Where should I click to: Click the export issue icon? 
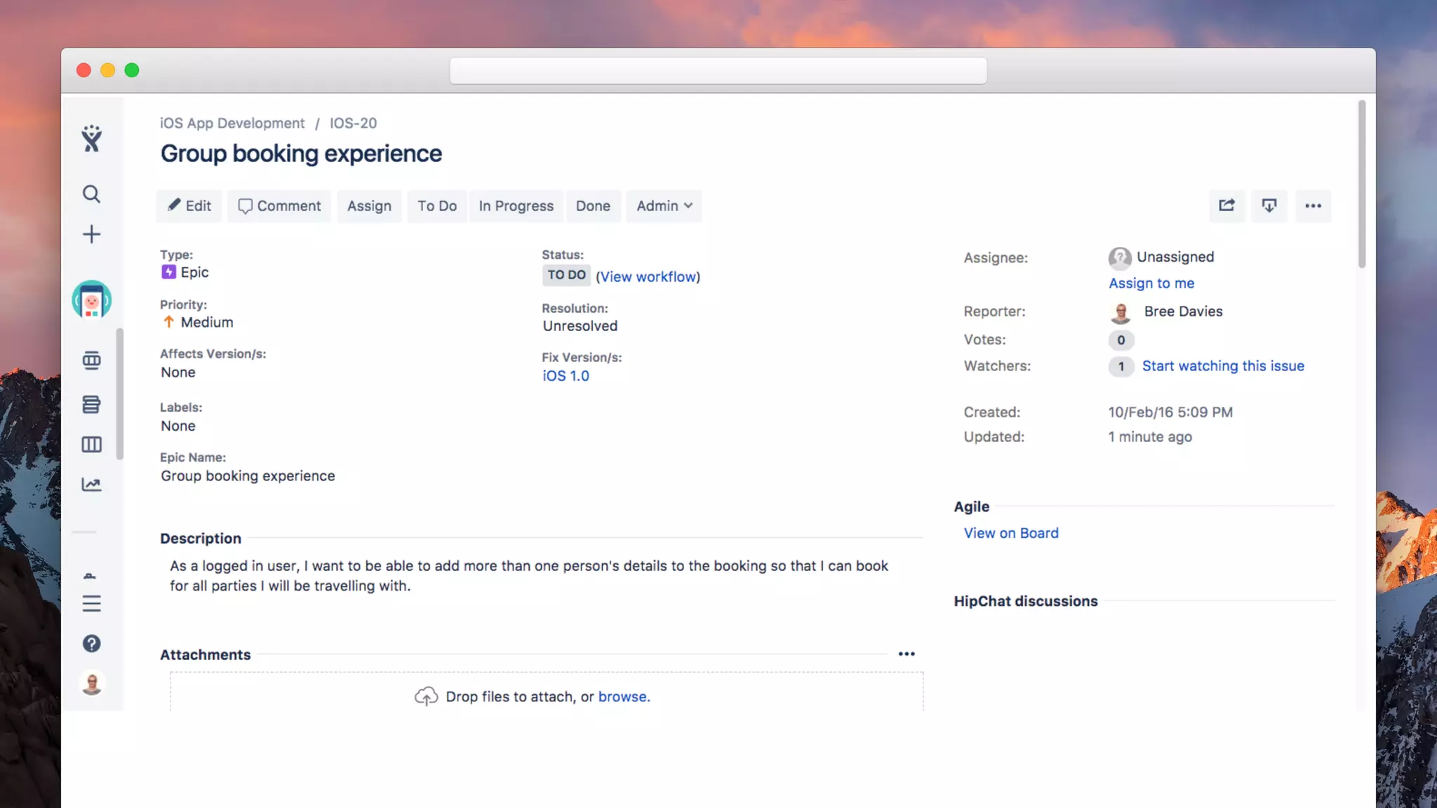1269,206
